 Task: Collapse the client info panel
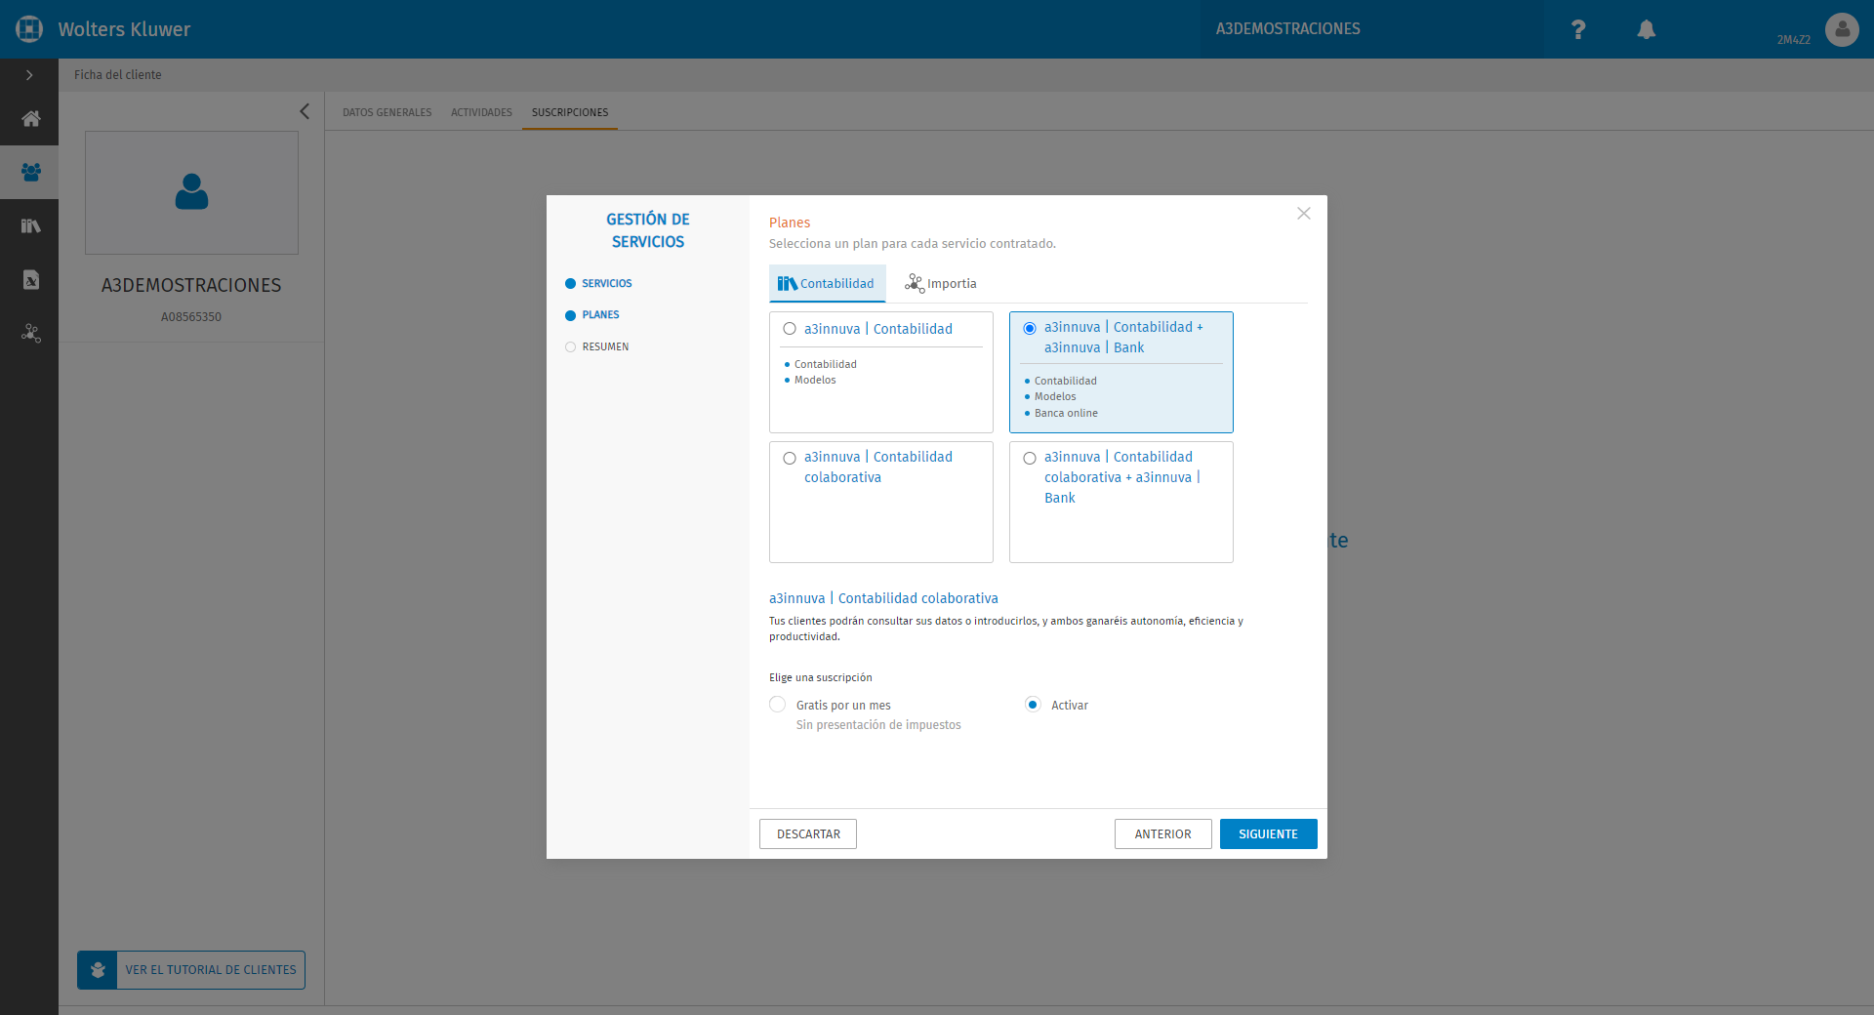coord(305,111)
